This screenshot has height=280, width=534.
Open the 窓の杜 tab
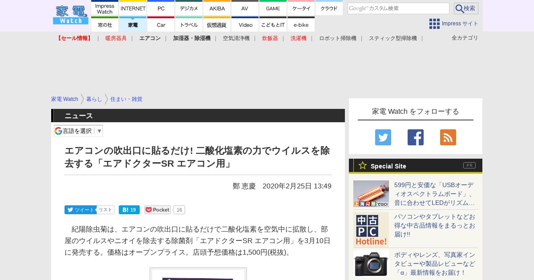click(x=105, y=24)
